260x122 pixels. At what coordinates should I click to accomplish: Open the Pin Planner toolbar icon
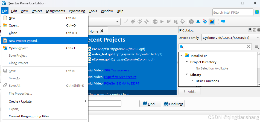pyautogui.click(x=140, y=22)
